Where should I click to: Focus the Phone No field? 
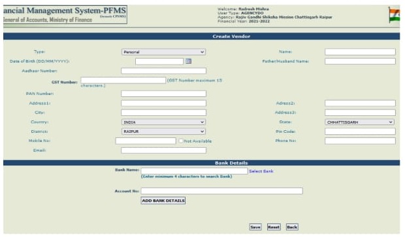(360, 141)
